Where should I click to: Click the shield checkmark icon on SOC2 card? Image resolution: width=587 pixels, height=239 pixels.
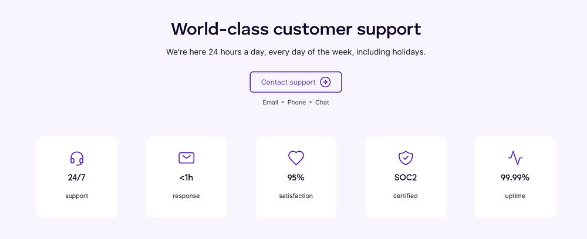(x=406, y=158)
